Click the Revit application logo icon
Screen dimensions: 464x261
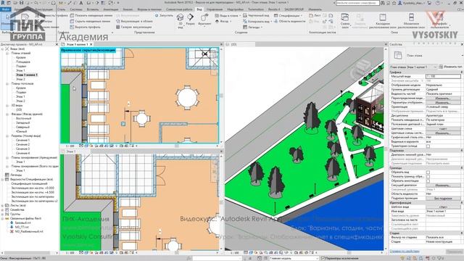coord(3,3)
